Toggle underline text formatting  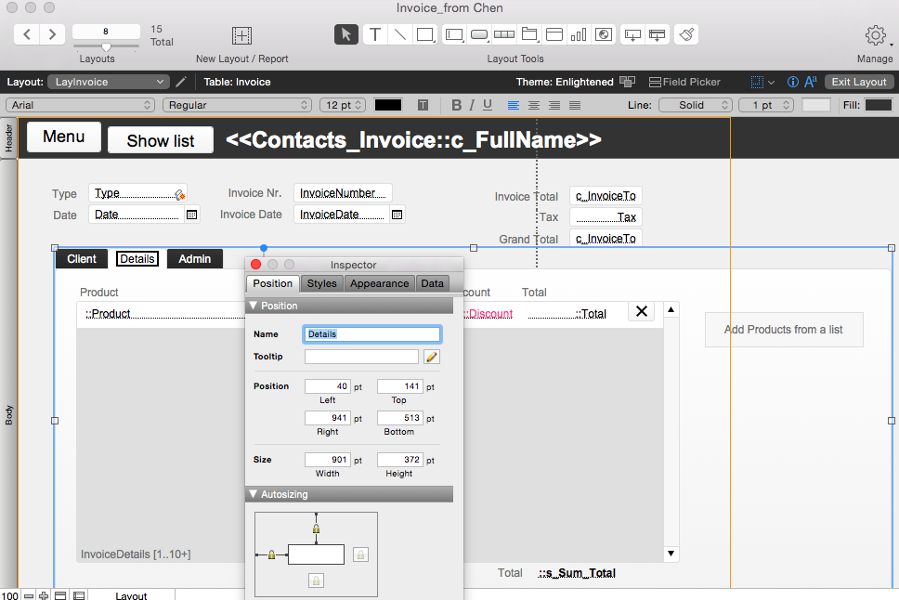(x=488, y=105)
